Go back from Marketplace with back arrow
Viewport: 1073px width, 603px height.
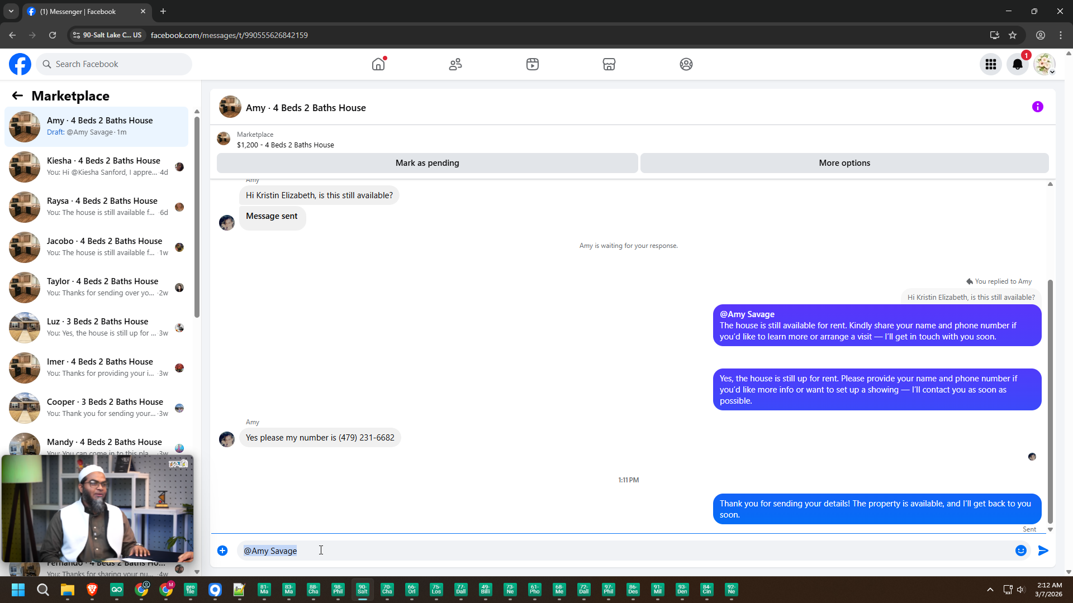click(x=17, y=95)
